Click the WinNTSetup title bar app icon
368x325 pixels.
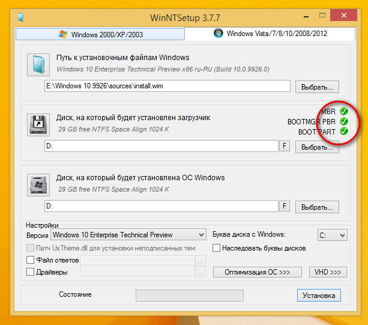20,17
